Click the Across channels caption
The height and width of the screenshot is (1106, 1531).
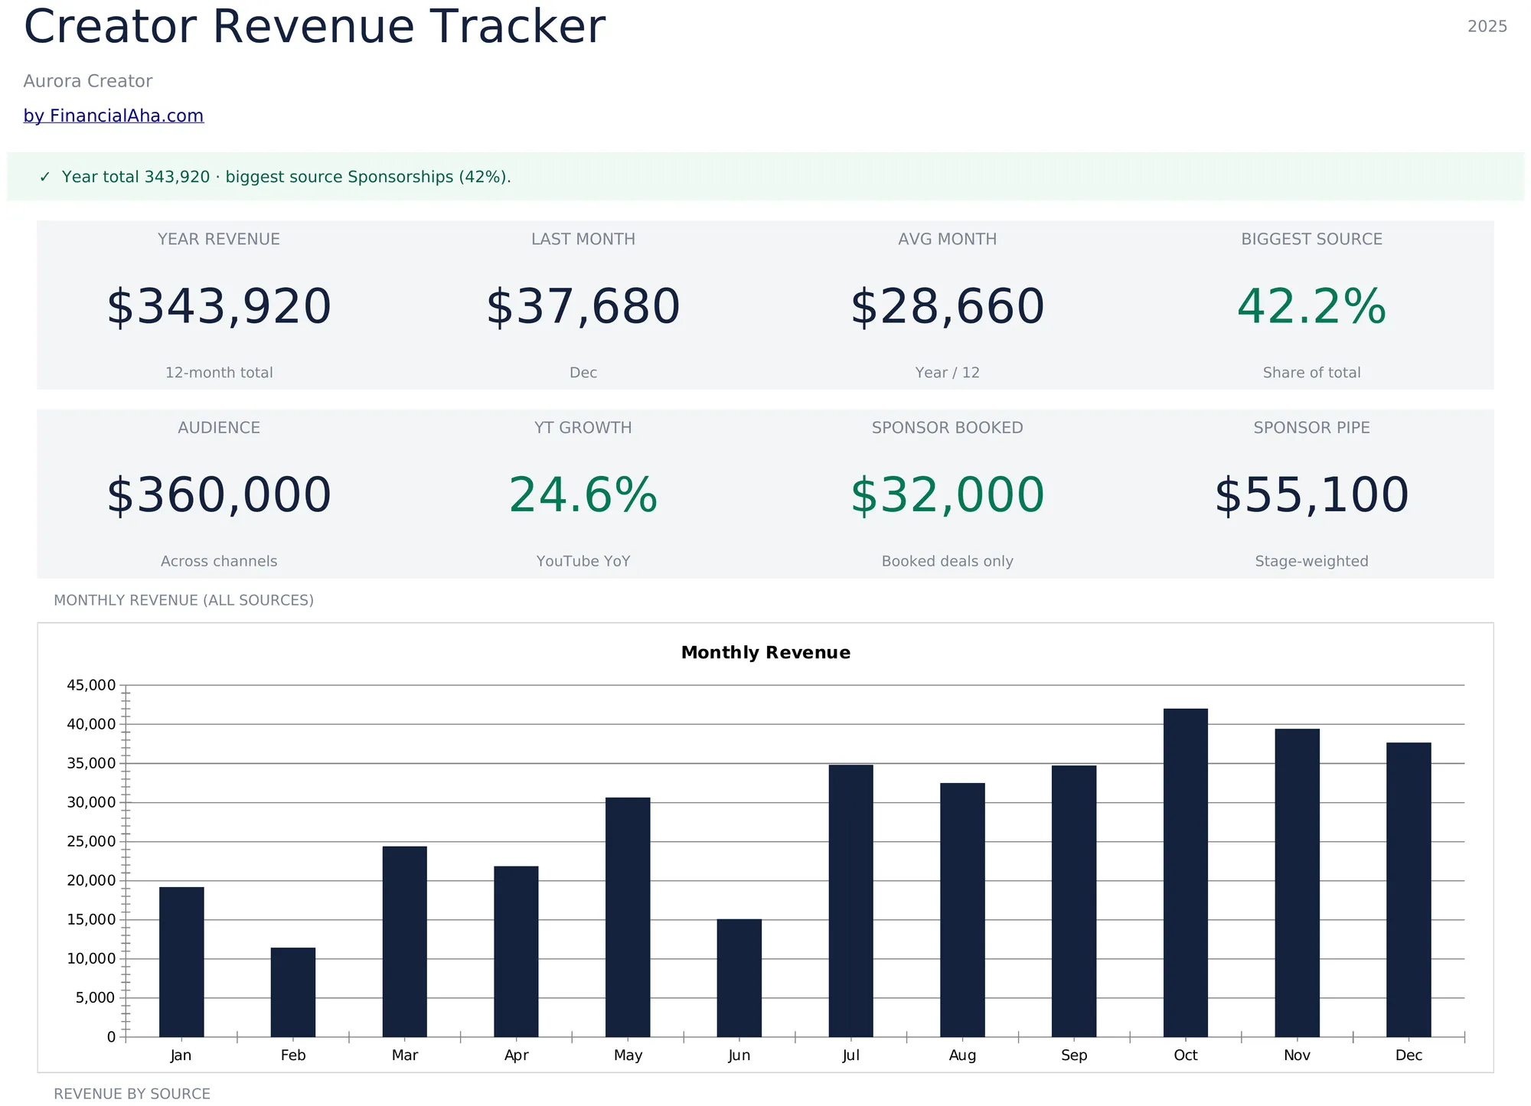[x=219, y=561]
